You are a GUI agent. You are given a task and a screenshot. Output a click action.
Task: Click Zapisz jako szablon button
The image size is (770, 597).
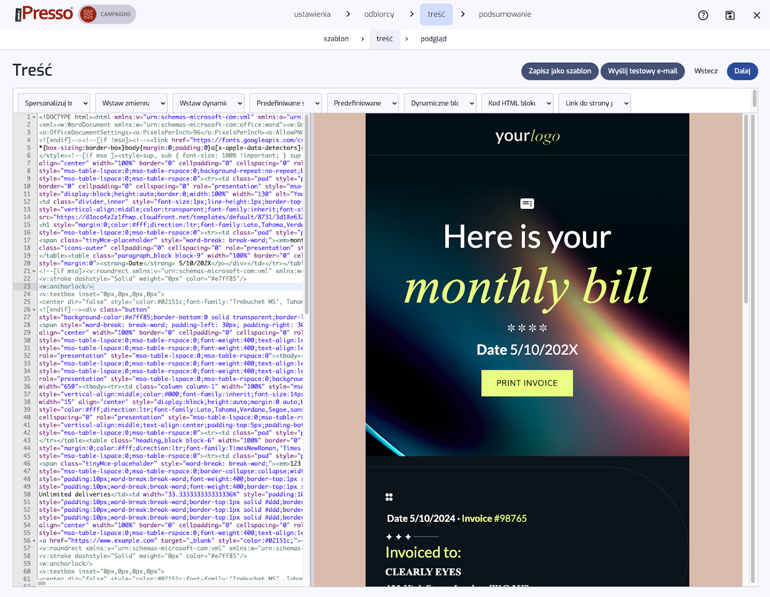coord(560,71)
